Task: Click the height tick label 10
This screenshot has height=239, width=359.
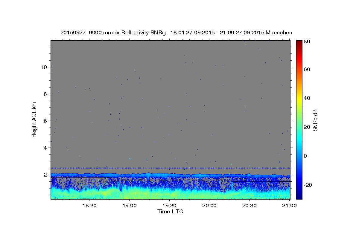Action: point(44,67)
